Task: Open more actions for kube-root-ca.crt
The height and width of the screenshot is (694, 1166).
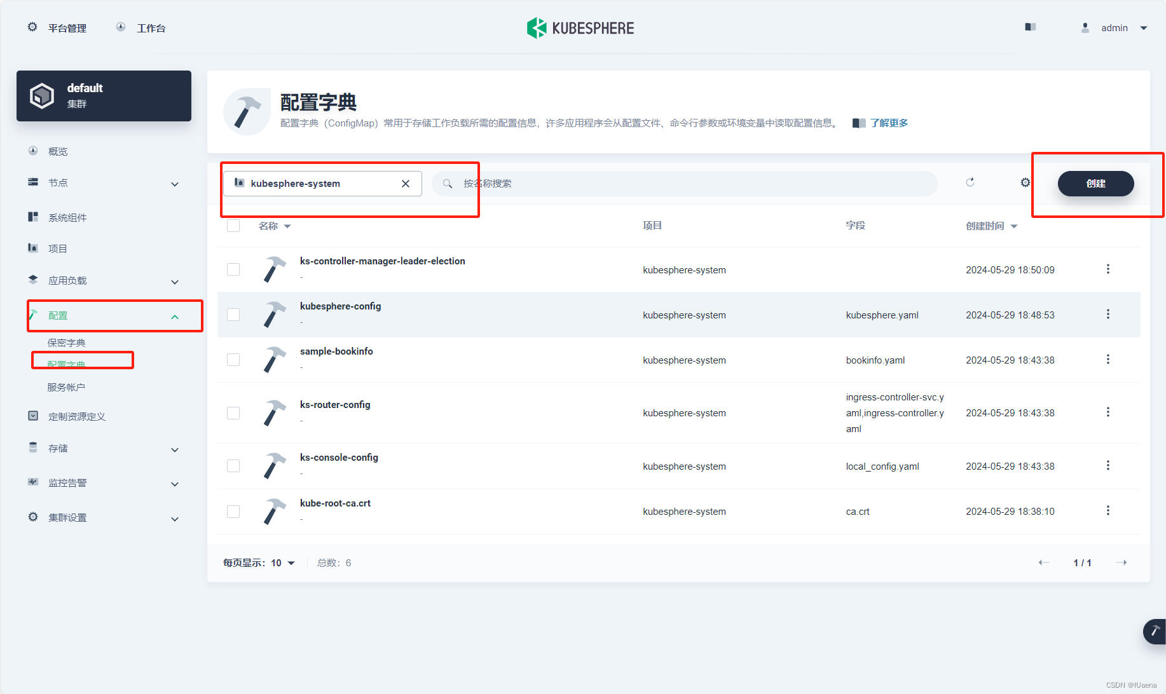Action: [1108, 510]
